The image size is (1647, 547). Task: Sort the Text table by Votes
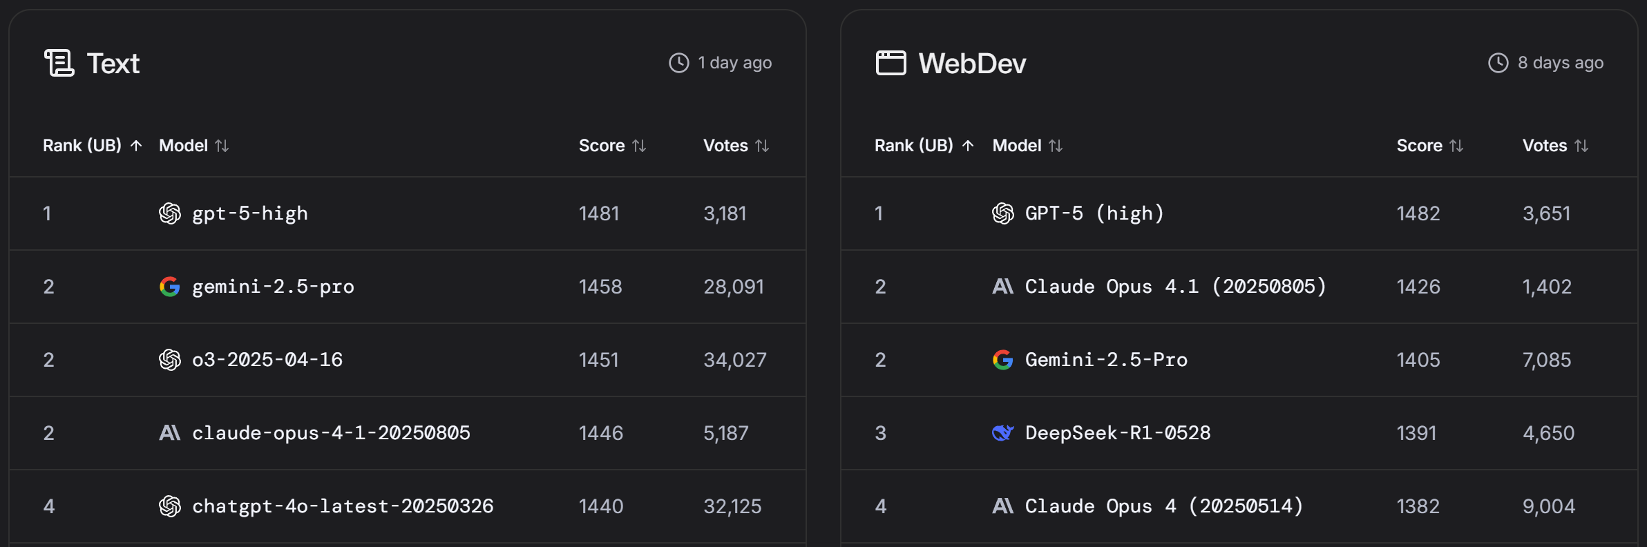(736, 146)
